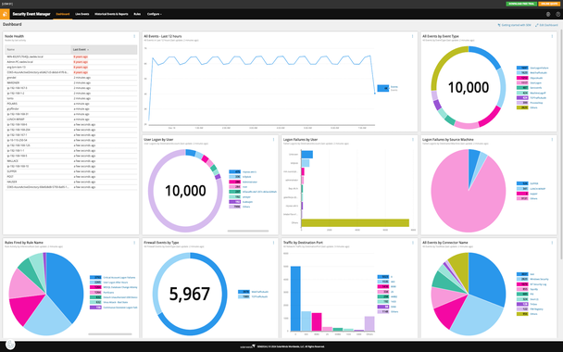Click the globe icon in top bar

pyautogui.click(x=548, y=15)
